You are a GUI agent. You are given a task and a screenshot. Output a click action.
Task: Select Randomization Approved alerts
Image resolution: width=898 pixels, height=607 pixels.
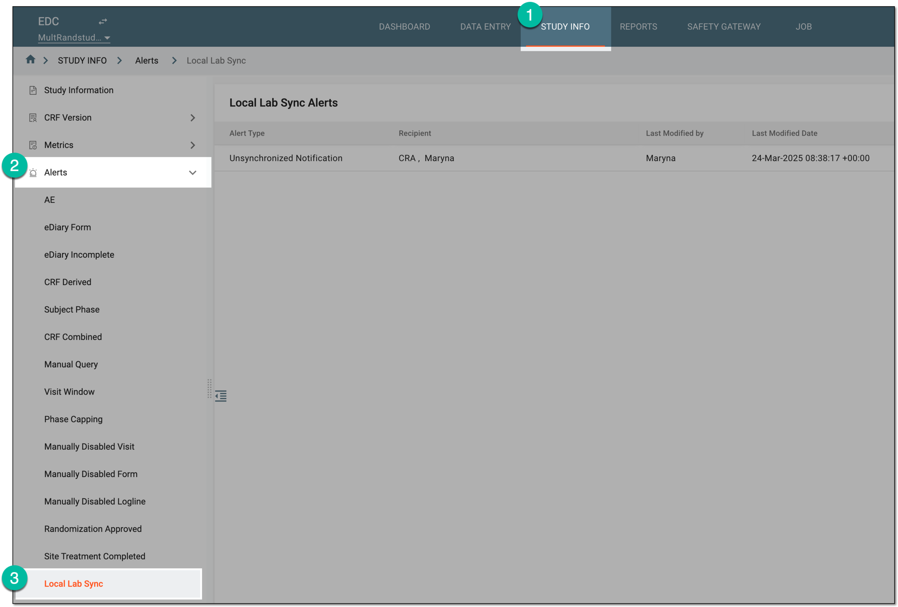93,529
